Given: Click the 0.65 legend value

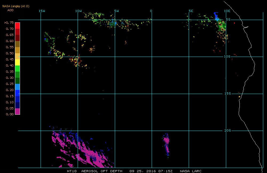Looking at the screenshot, I should click(x=10, y=35).
